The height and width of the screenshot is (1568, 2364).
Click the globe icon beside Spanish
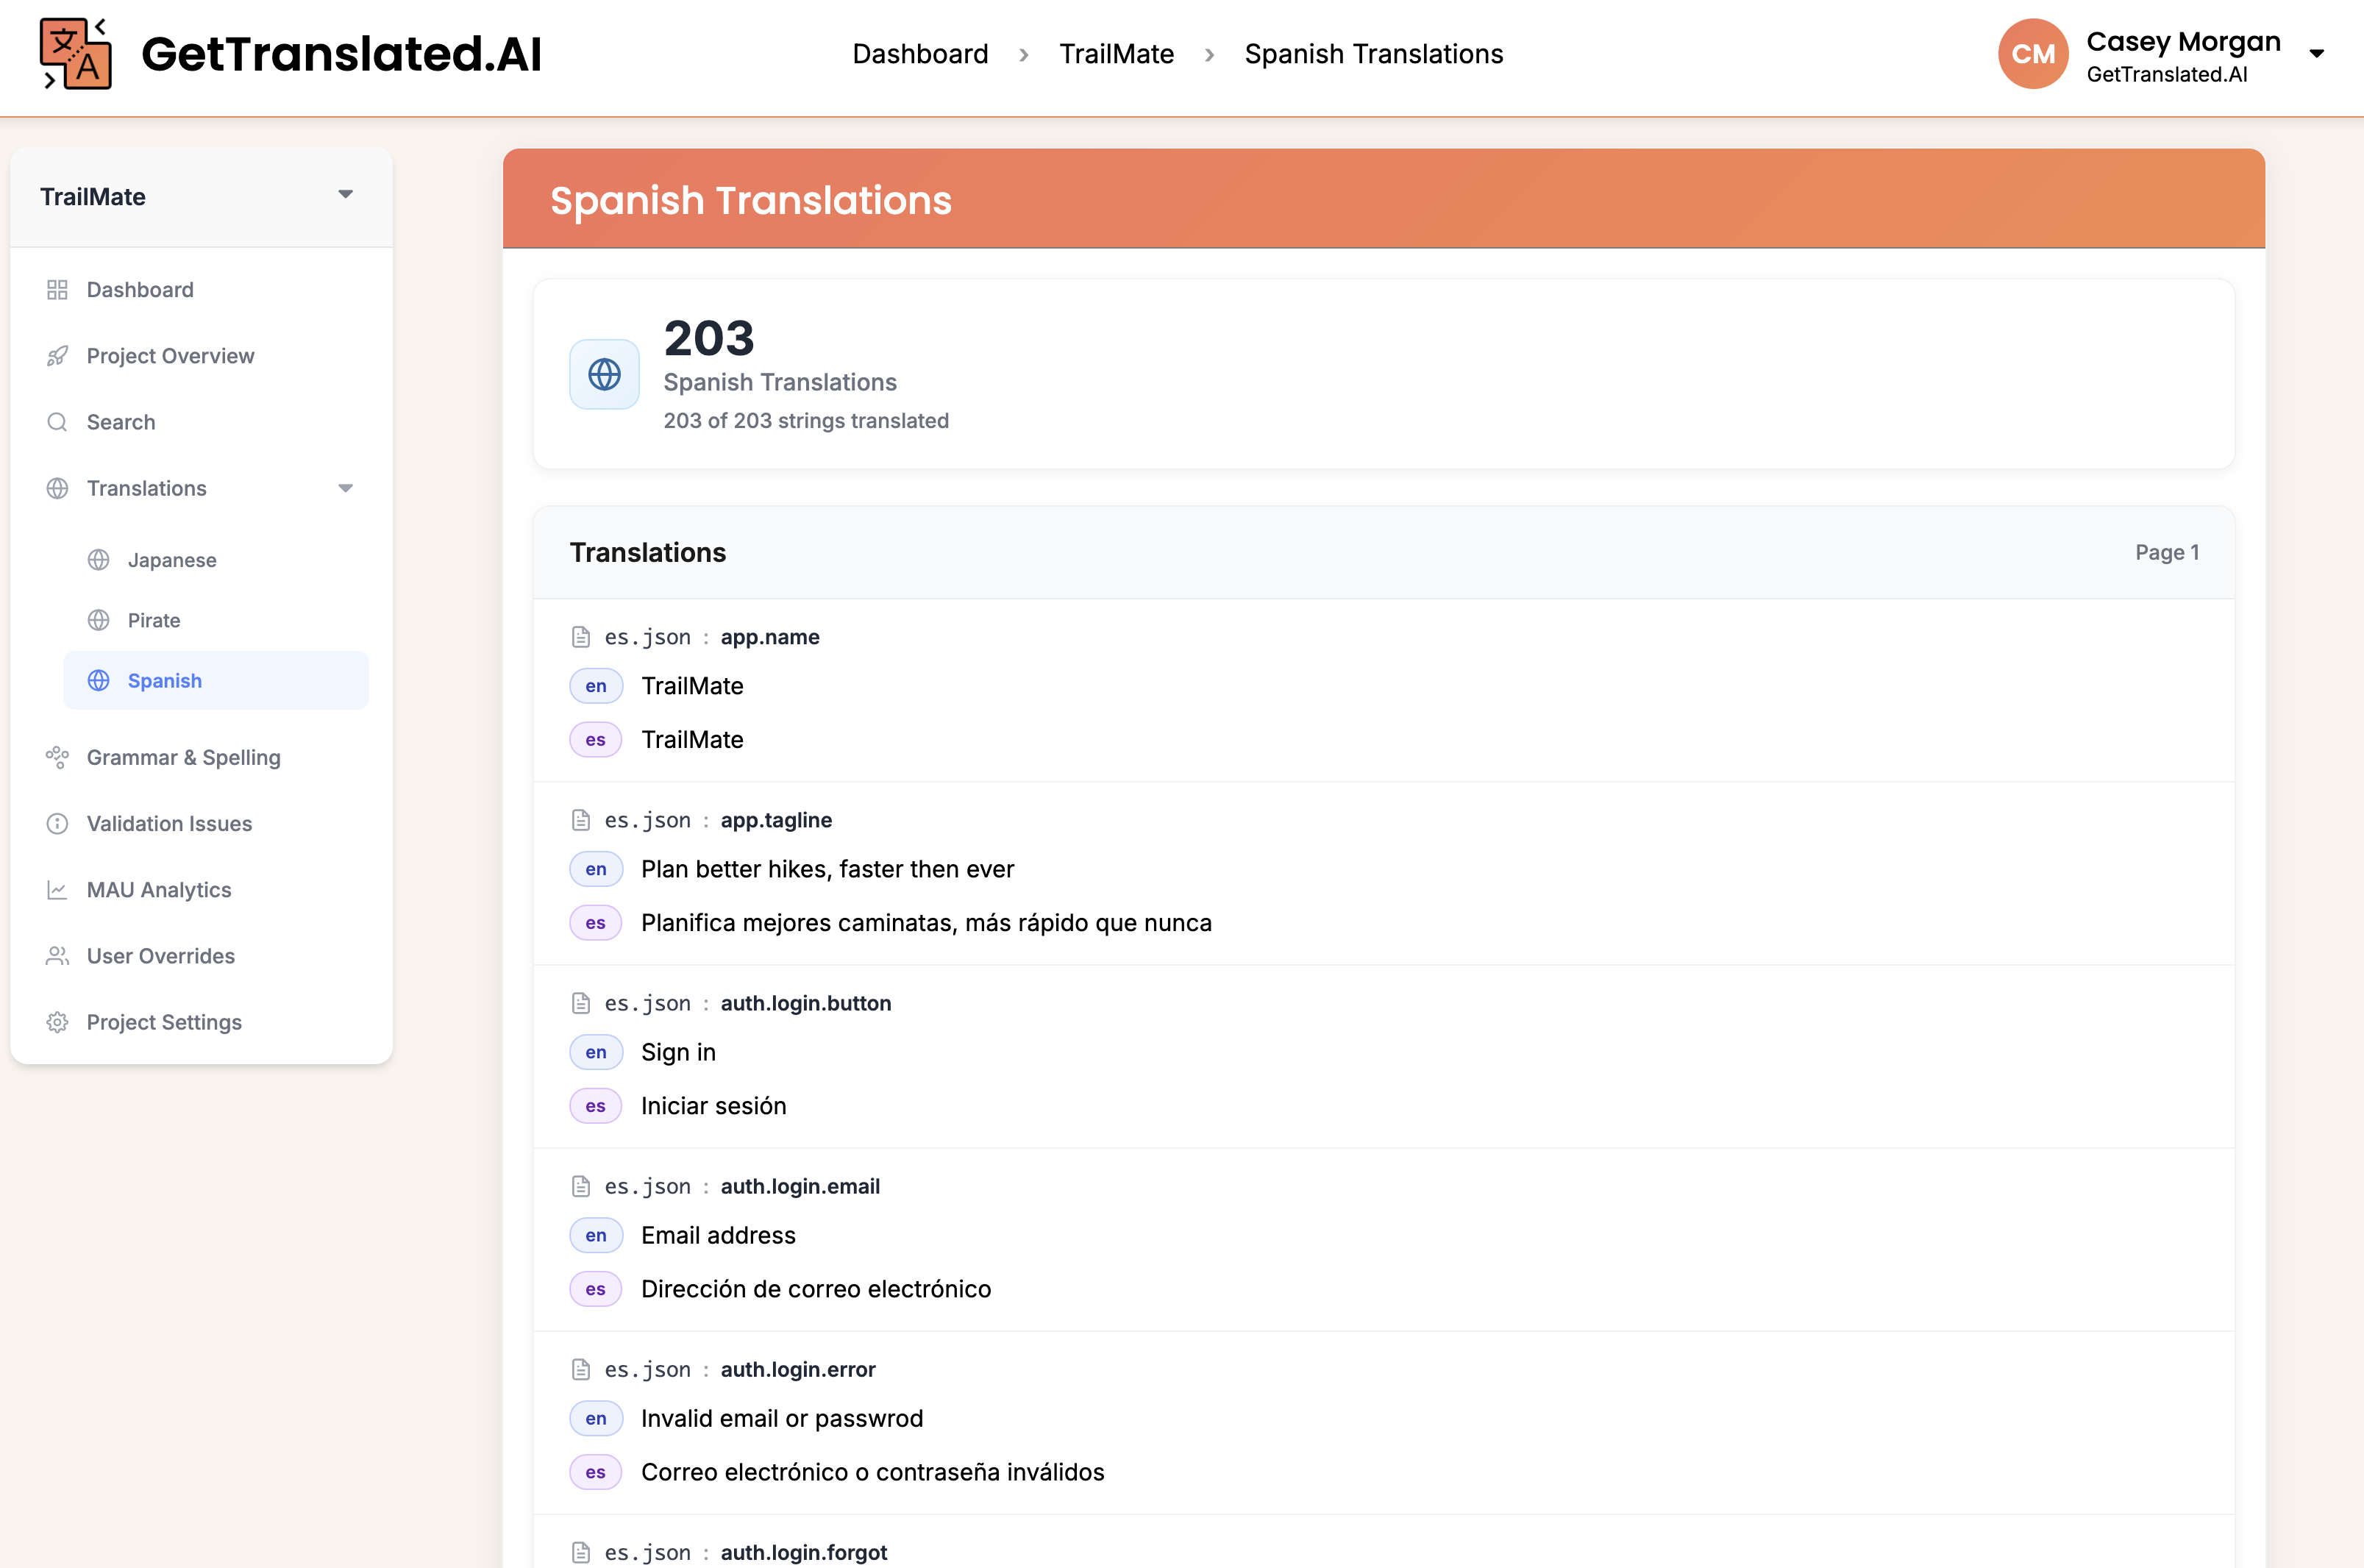click(98, 680)
